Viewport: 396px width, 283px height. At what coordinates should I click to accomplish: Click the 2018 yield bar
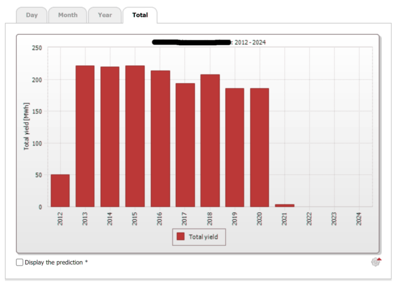point(210,141)
